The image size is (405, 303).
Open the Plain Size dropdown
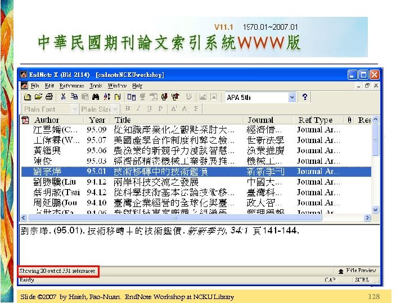pyautogui.click(x=115, y=109)
